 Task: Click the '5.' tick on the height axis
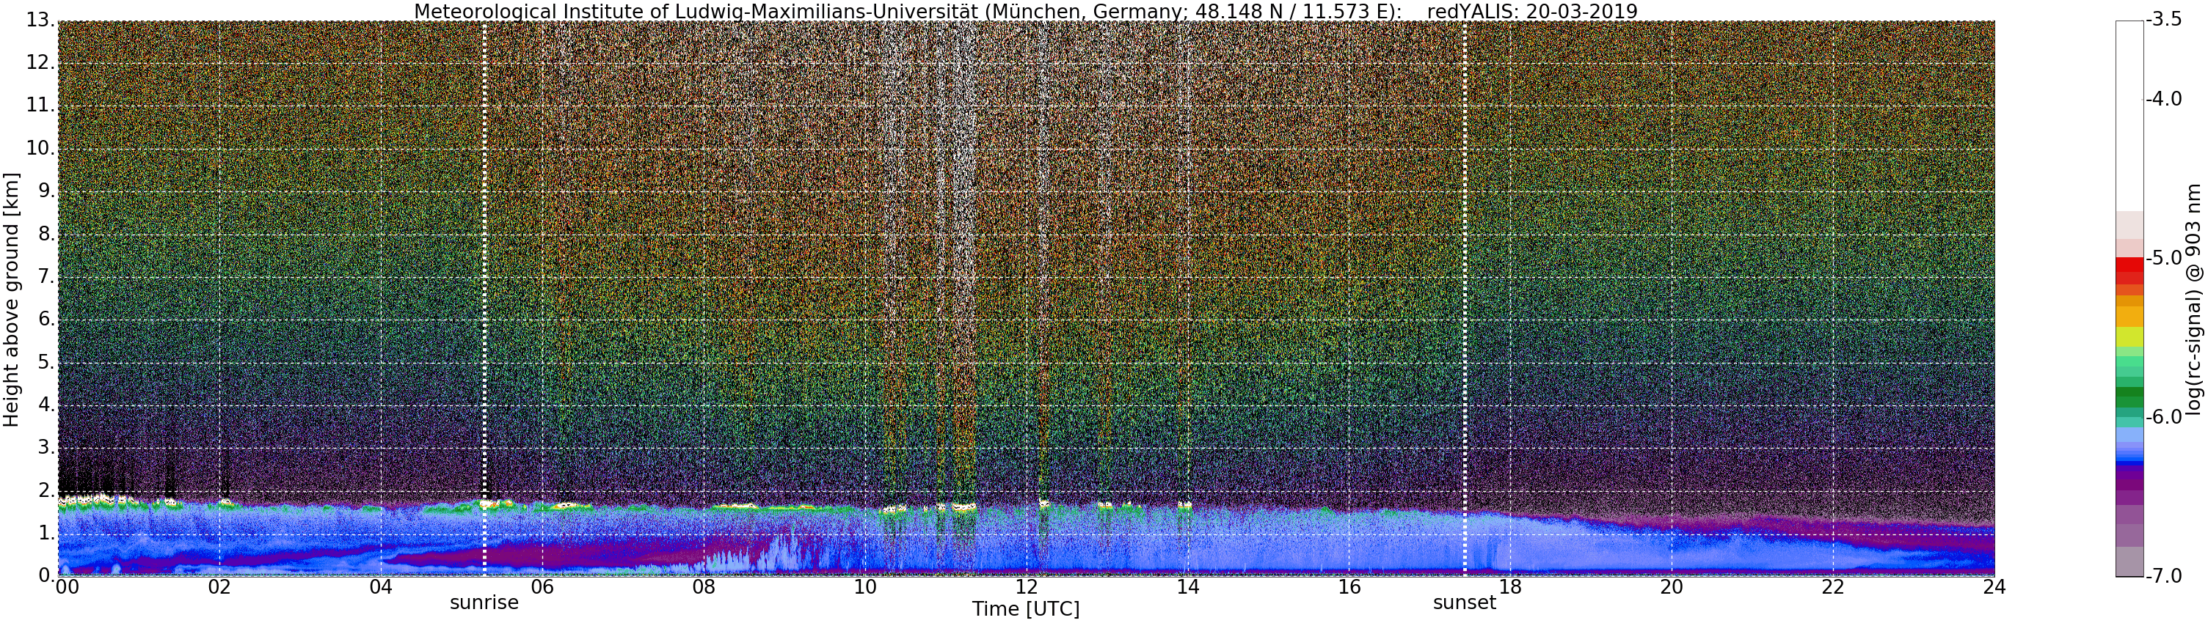click(47, 362)
